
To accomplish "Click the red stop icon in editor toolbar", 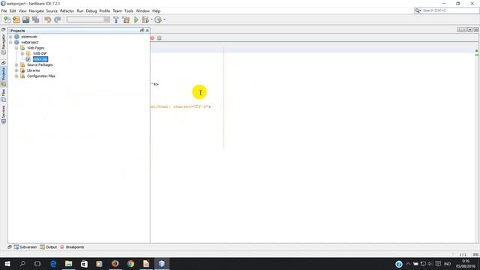I will coord(152,38).
